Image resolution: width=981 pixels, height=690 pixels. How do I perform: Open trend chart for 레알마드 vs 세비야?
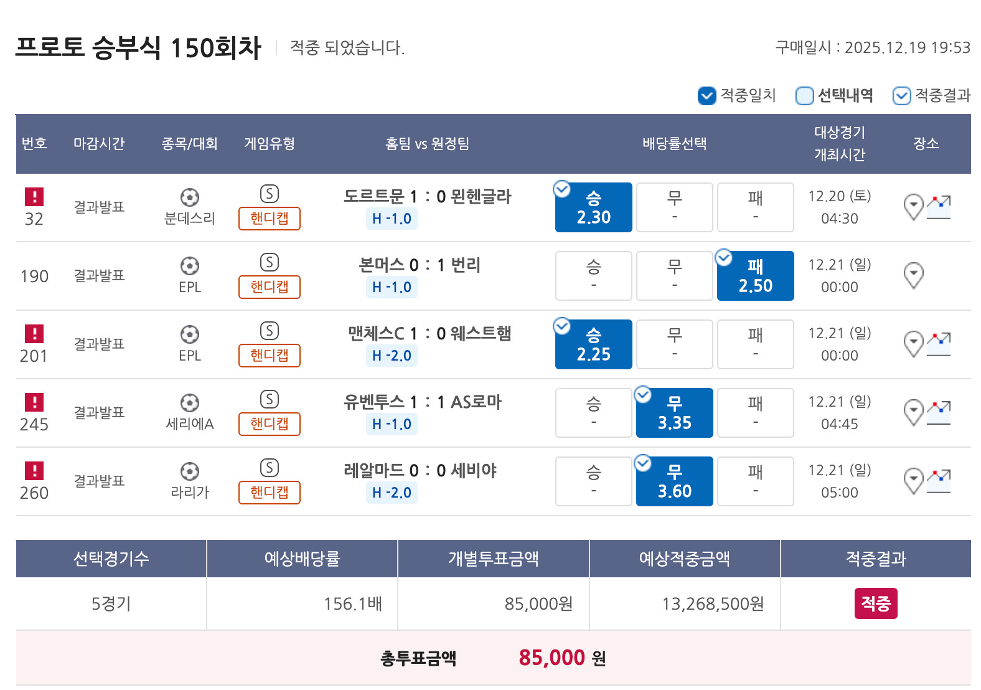(x=939, y=481)
